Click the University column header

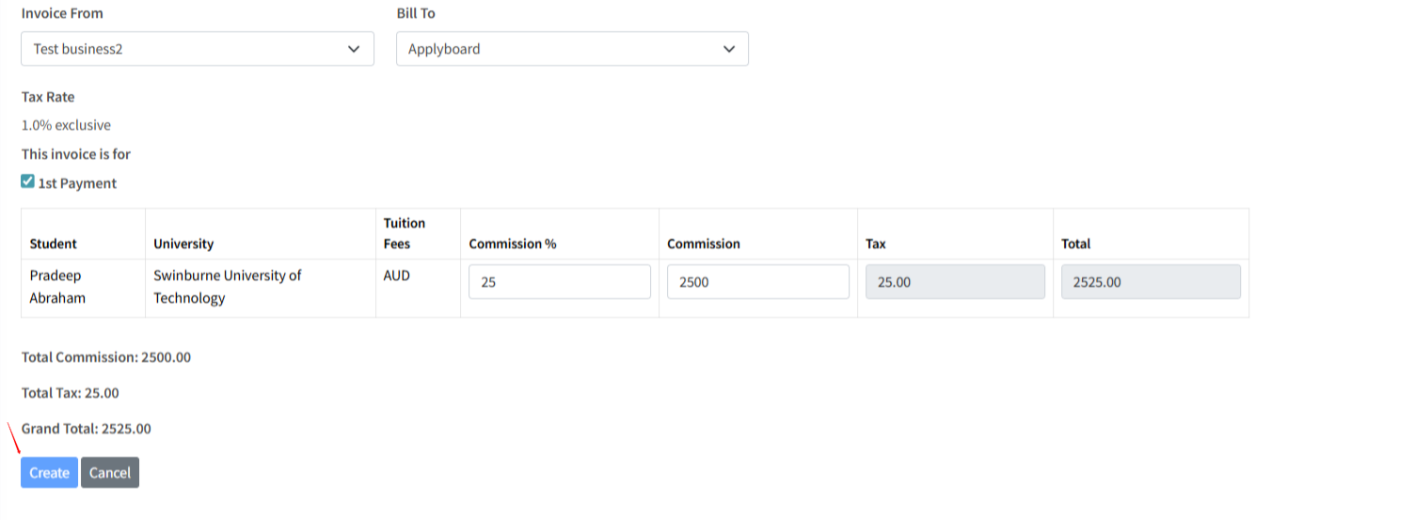[x=183, y=244]
